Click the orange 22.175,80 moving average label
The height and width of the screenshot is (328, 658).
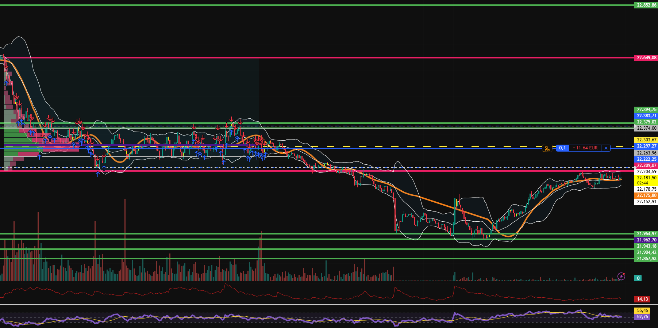[x=646, y=195]
